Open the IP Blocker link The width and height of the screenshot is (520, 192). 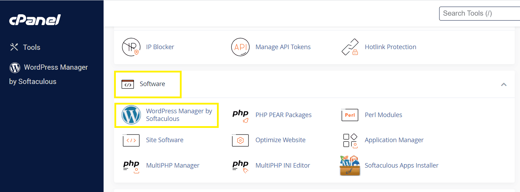pos(160,47)
